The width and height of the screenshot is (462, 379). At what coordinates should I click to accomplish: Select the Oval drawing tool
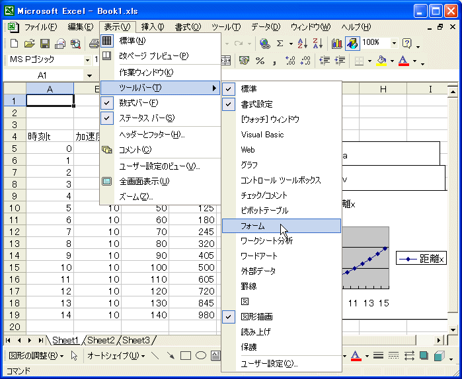point(201,356)
